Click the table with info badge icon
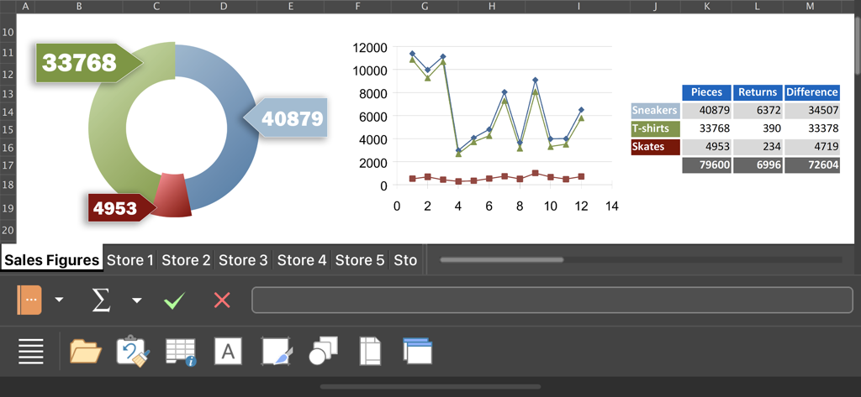This screenshot has height=397, width=861. tap(181, 352)
